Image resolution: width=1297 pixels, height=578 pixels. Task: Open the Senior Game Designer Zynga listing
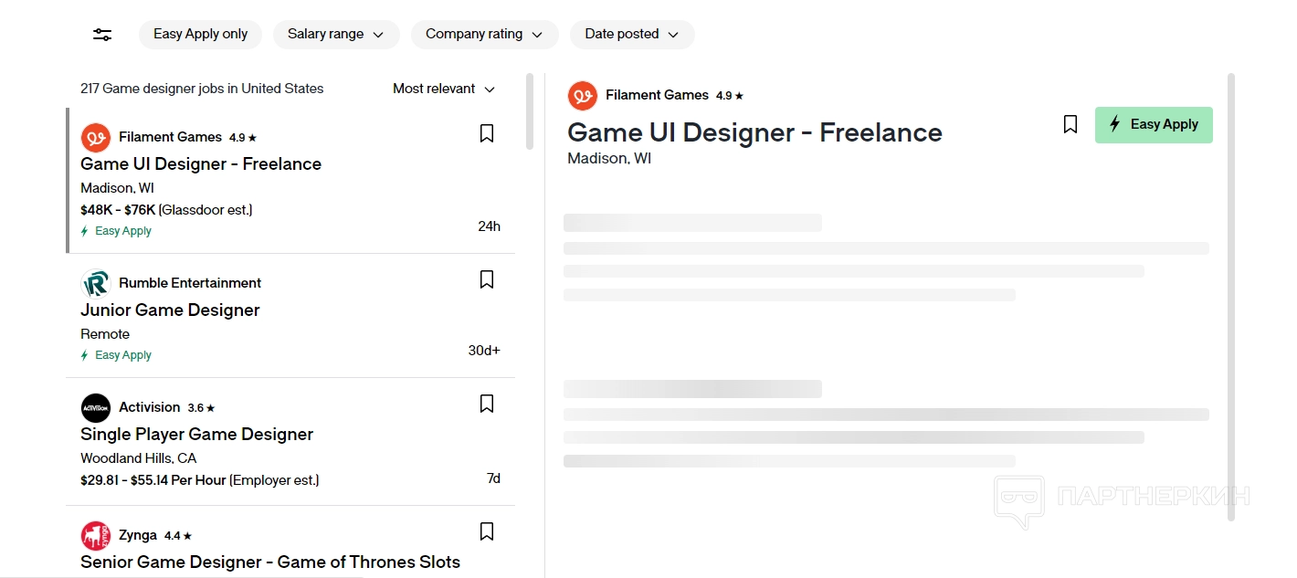click(x=269, y=562)
